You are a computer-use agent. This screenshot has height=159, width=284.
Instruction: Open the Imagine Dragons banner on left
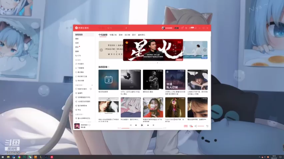click(111, 50)
